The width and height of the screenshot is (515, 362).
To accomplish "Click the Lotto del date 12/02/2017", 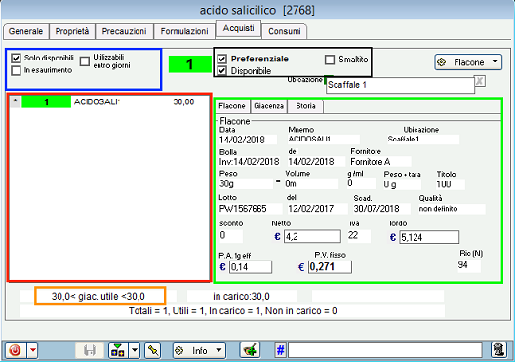I will click(317, 209).
